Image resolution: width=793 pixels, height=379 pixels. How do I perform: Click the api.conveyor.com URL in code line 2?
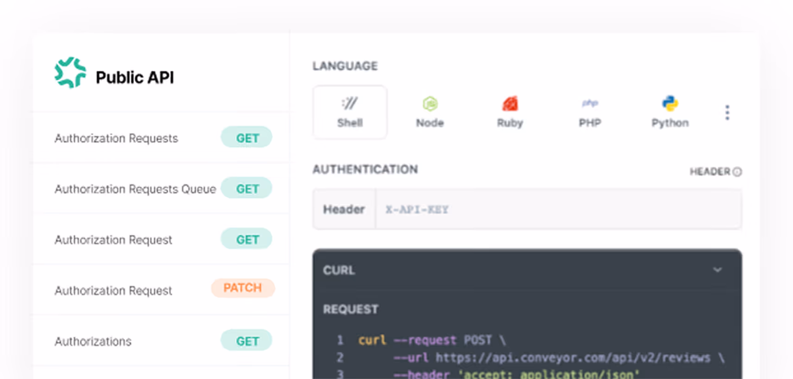point(573,358)
